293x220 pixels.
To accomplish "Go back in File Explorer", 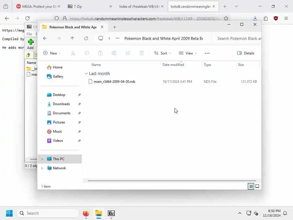I will [x=45, y=38].
